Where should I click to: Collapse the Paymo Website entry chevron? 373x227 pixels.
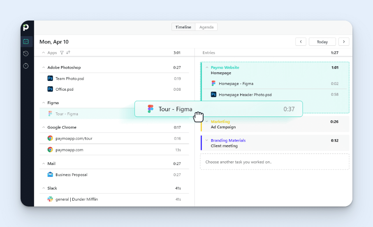(x=207, y=67)
